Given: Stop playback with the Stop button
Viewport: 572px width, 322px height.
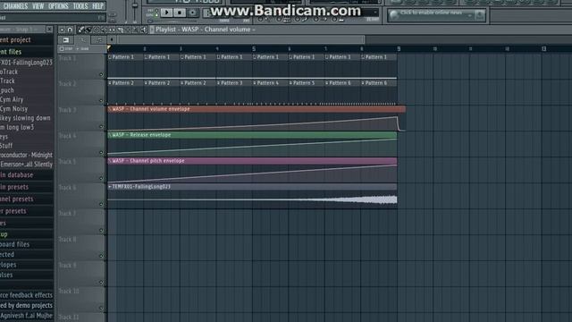Looking at the screenshot, I should pos(180,13).
